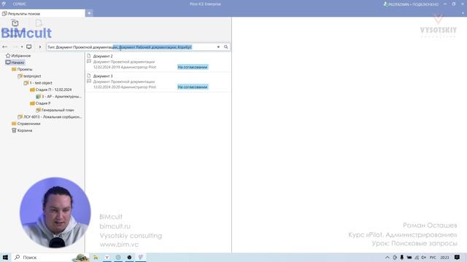Open Стадия П - 12.02.2024 folder

point(53,90)
